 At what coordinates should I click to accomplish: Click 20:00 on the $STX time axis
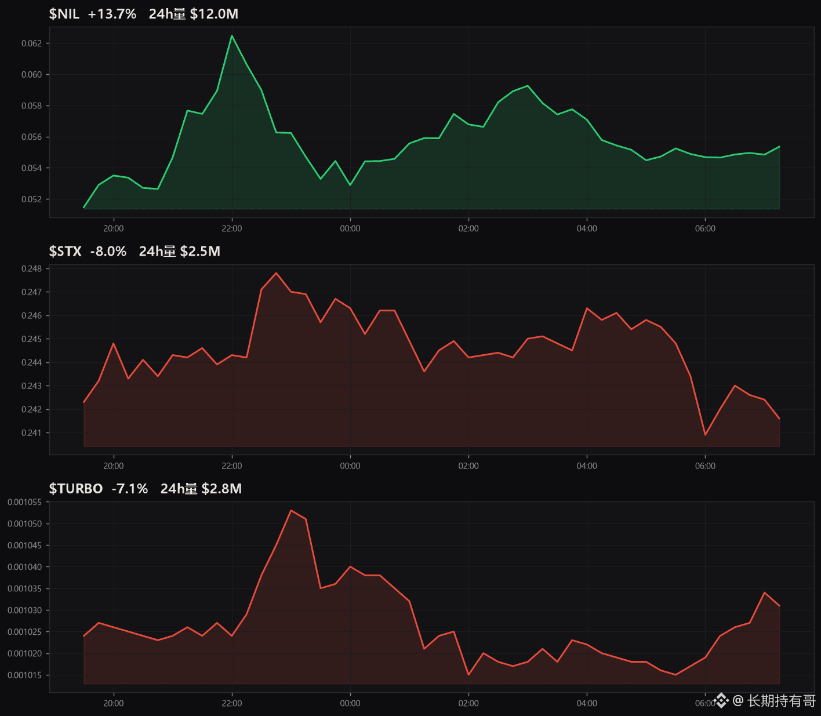(114, 466)
